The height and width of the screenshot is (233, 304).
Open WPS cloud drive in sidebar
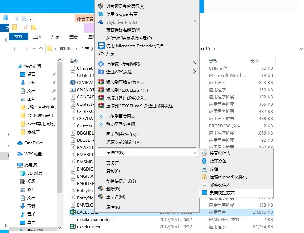[33, 154]
